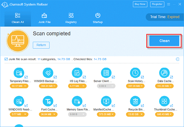
Task: Expand the Scan History size dropdown
Action: click(135, 86)
